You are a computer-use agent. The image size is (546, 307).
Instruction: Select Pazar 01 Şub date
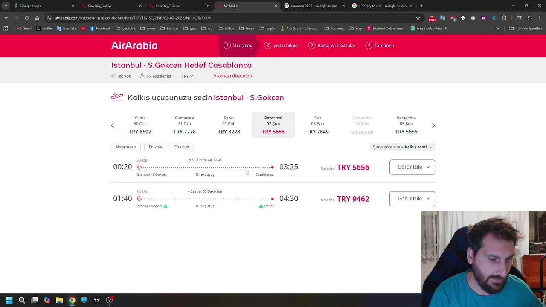point(229,125)
